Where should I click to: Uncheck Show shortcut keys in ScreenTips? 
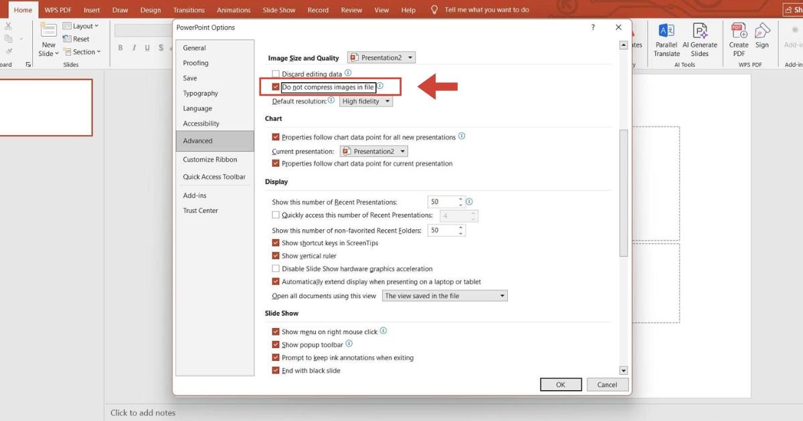[x=276, y=243]
